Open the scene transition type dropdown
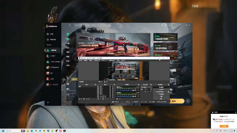Image resolution: width=237 pixels, height=133 pixels. click(146, 87)
